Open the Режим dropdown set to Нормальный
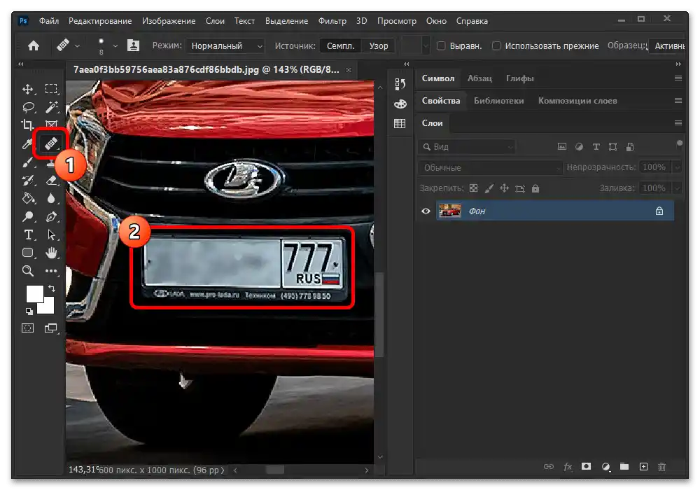 click(x=225, y=46)
